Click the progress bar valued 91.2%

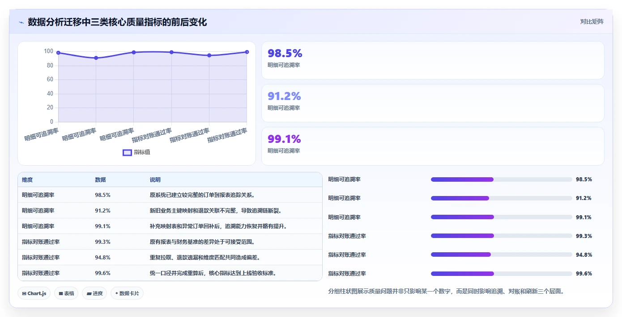tap(501, 198)
